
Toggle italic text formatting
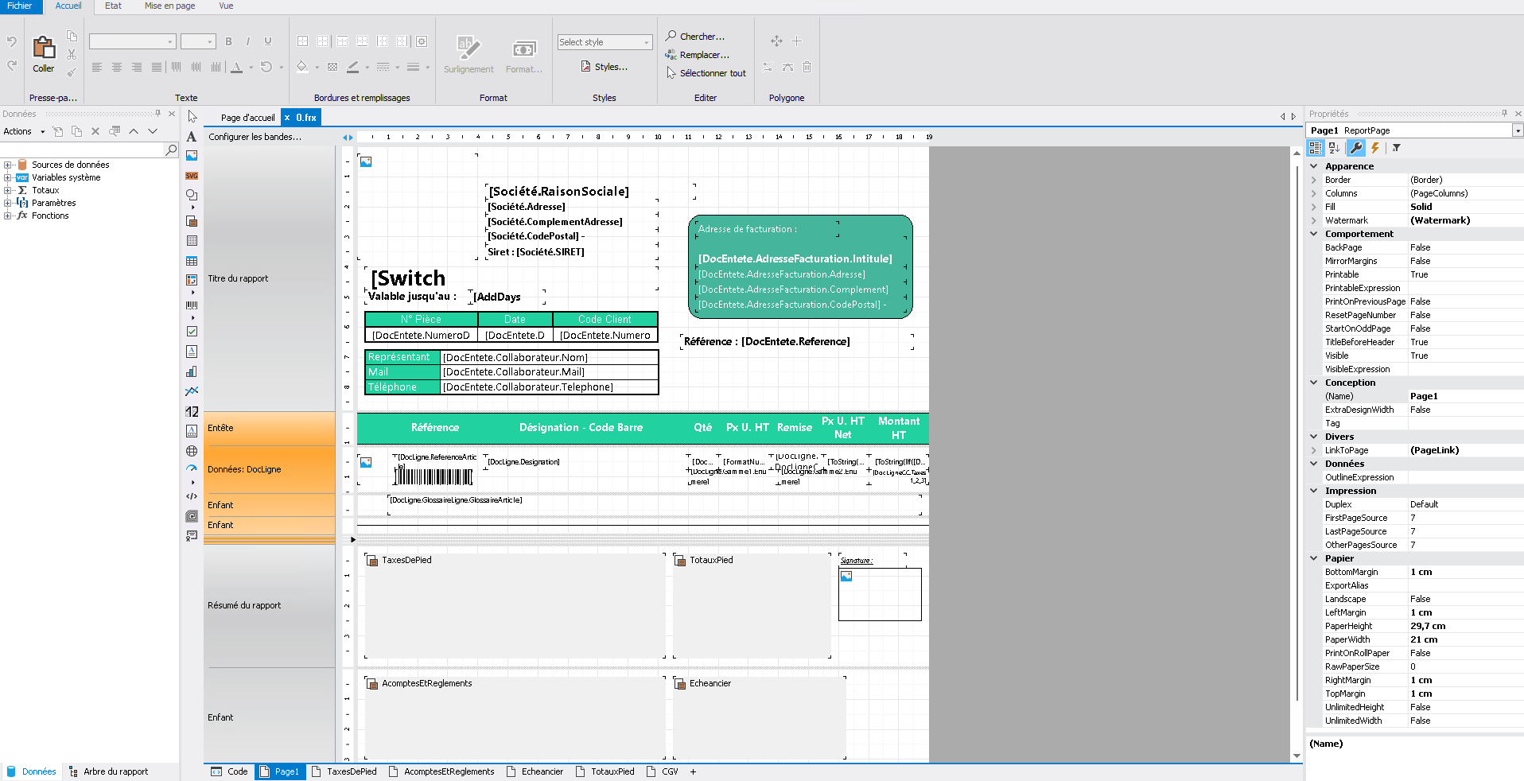[248, 41]
